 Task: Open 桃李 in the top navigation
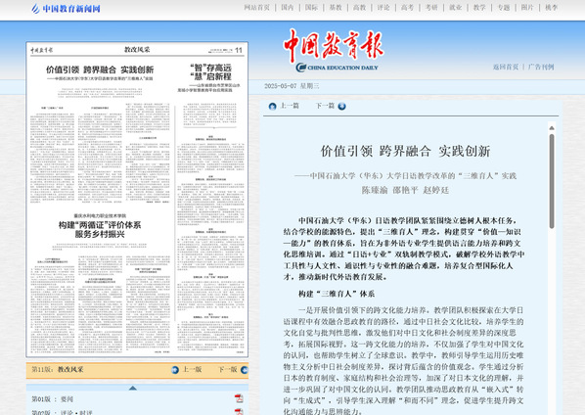pyautogui.click(x=552, y=8)
